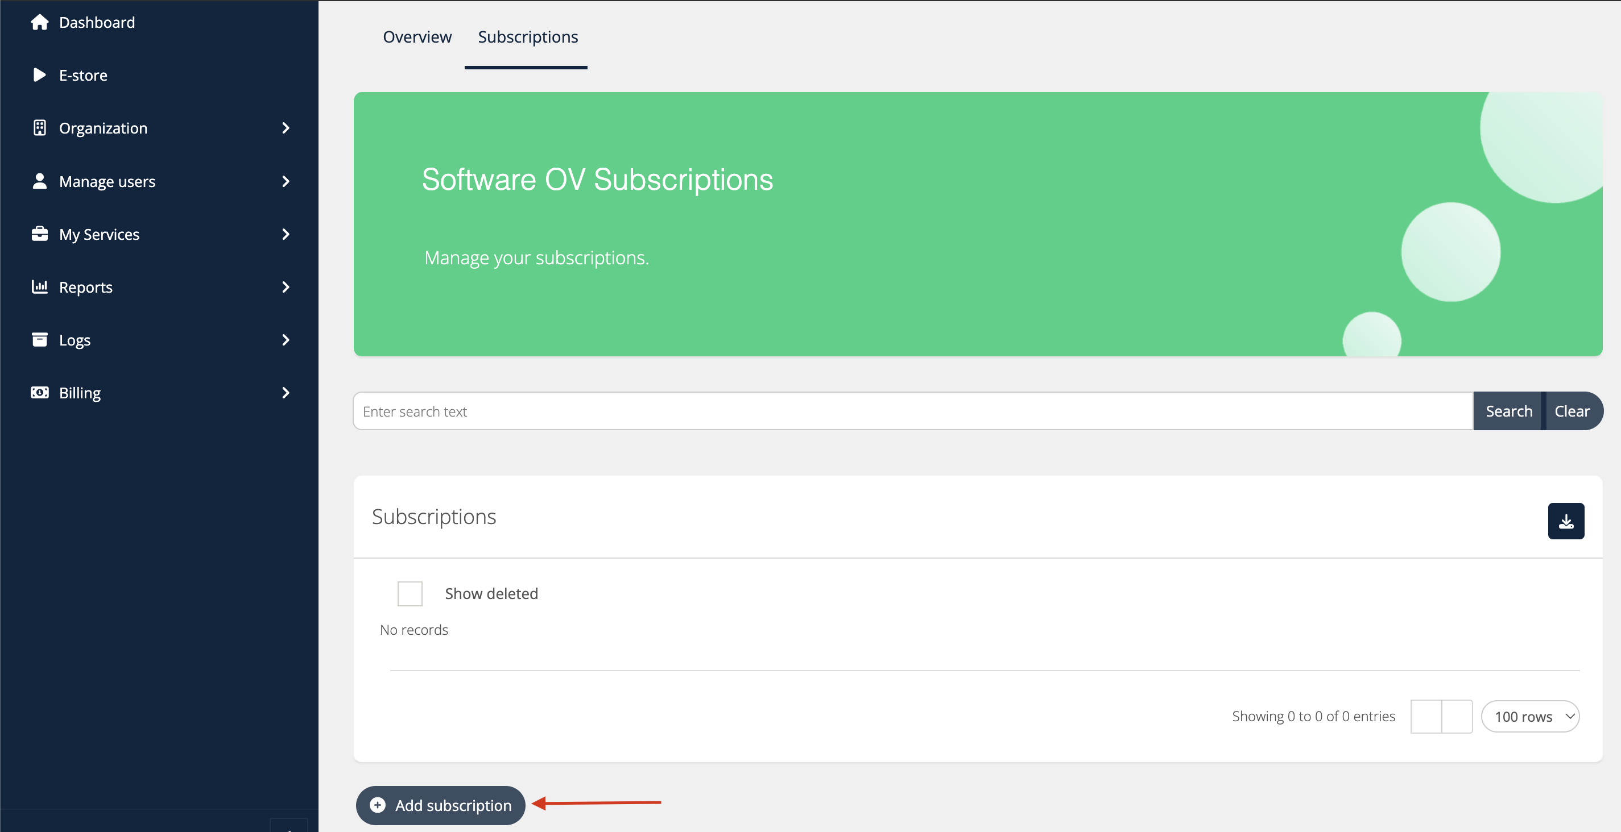Click the Organization building icon
Viewport: 1621px width, 832px height.
40,128
